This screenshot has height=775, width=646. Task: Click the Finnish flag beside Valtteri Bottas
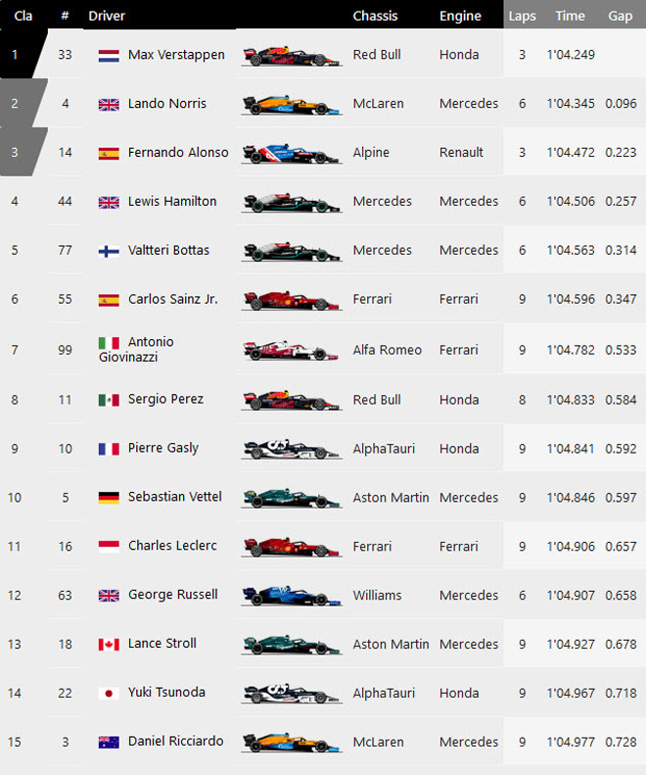point(109,251)
